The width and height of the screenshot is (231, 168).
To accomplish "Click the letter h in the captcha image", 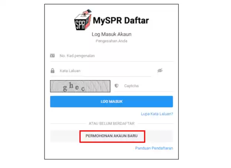I will click(x=71, y=85).
